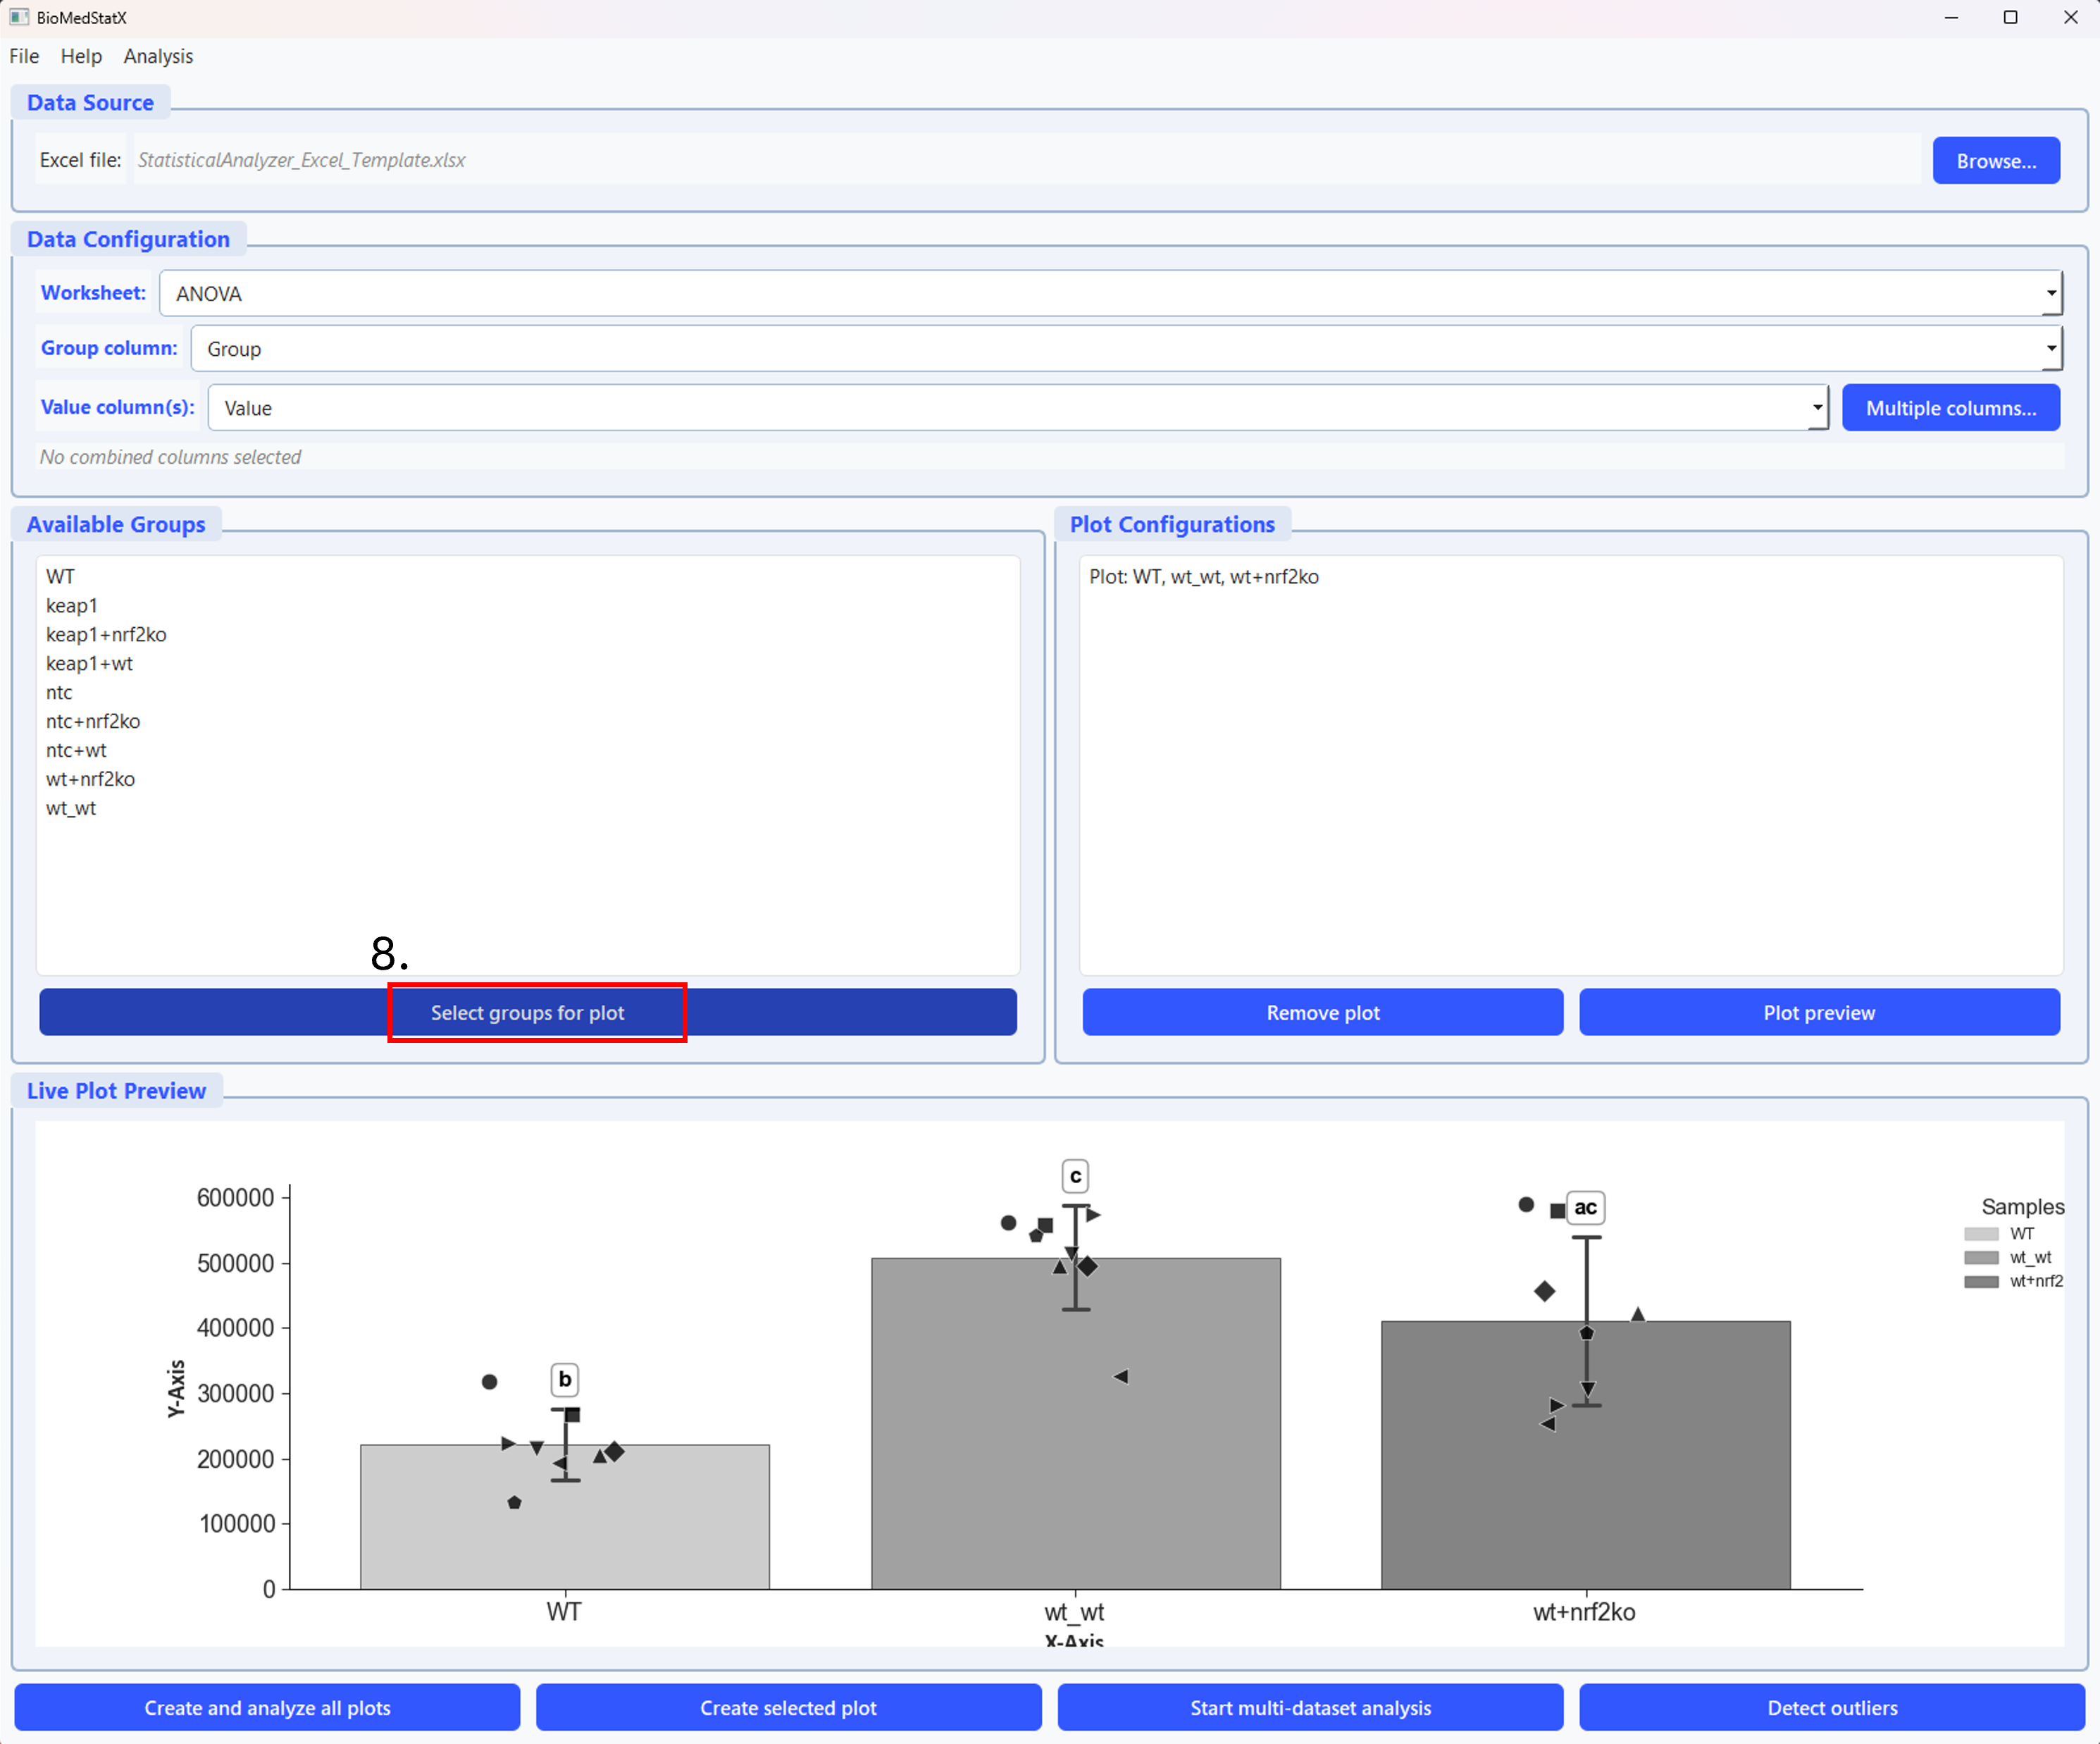Viewport: 2100px width, 1744px height.
Task: Maximize the BioMedStatX window
Action: point(2010,17)
